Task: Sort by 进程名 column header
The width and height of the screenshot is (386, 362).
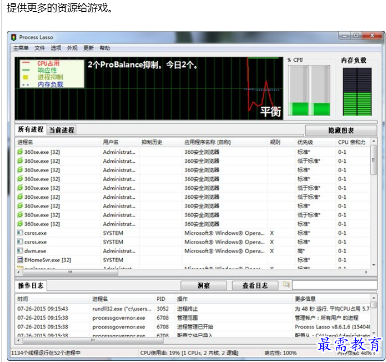Action: coord(58,142)
